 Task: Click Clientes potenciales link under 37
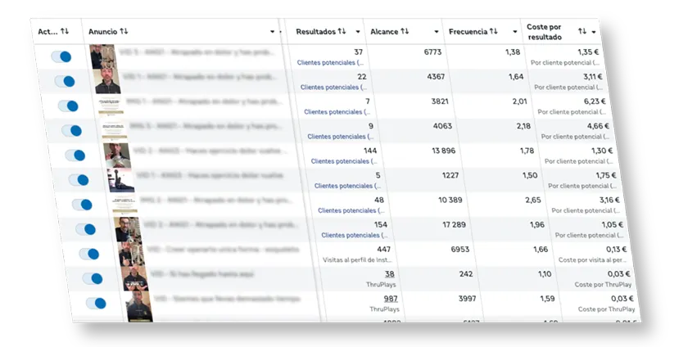coord(330,63)
